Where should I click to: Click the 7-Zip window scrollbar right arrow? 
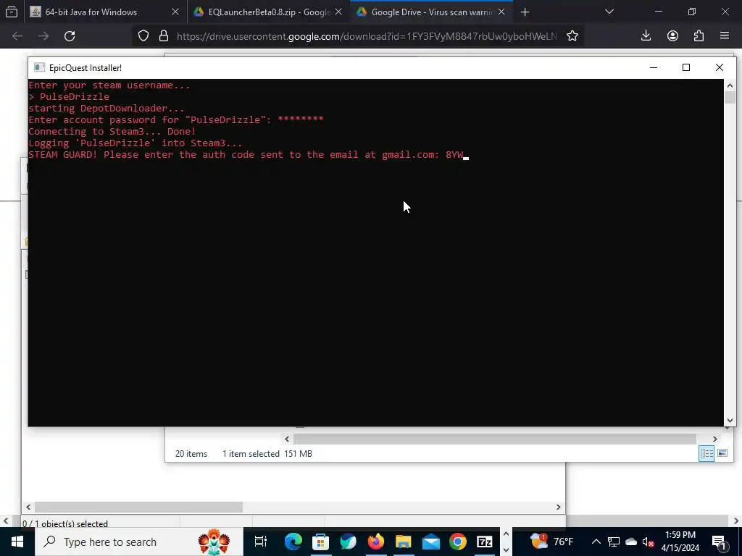tap(559, 507)
